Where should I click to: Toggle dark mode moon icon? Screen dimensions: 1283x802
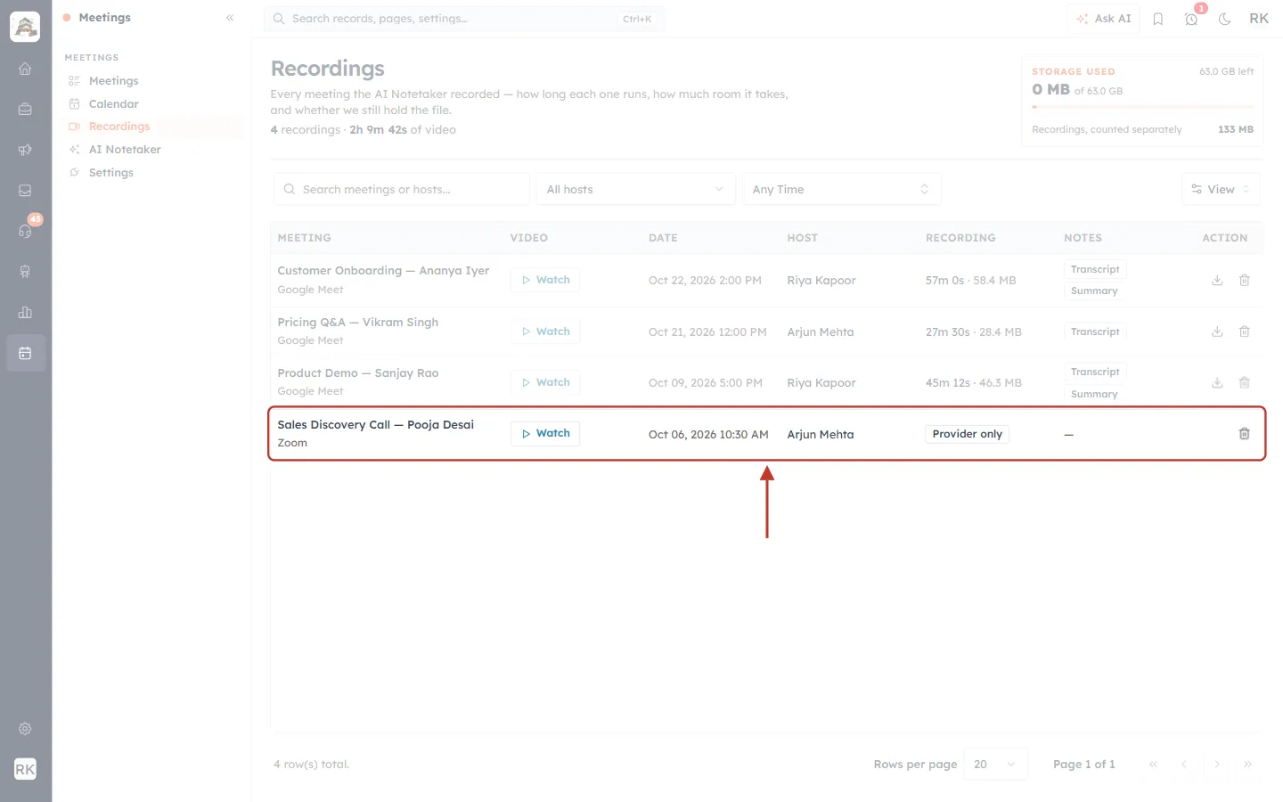(1225, 19)
